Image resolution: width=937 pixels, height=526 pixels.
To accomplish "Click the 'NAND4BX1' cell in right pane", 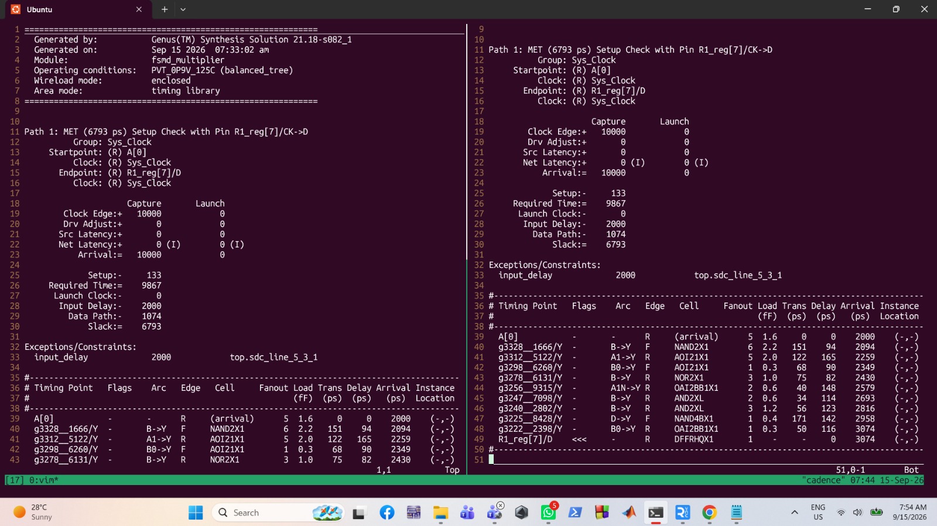I will 694,419.
